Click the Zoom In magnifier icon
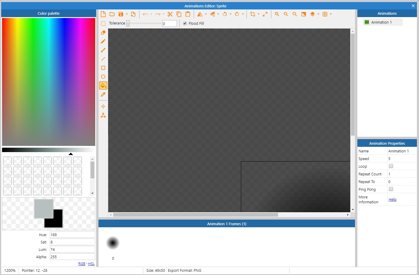The height and width of the screenshot is (275, 419). tap(277, 14)
